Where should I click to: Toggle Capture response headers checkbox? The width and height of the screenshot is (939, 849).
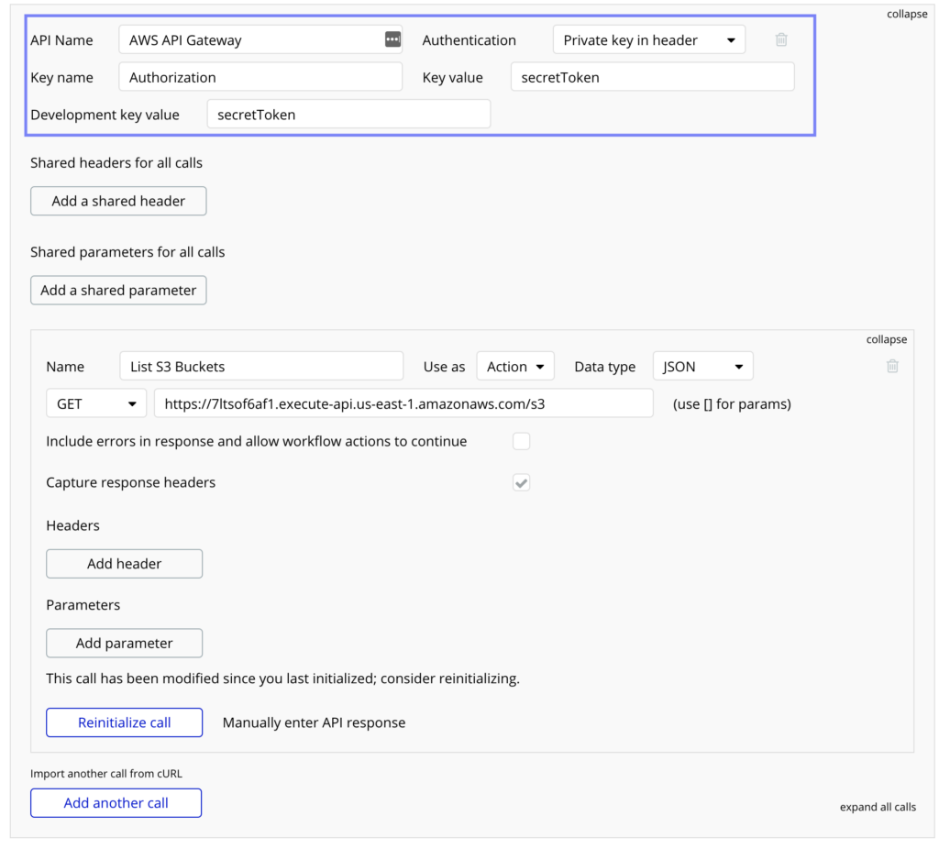click(521, 482)
